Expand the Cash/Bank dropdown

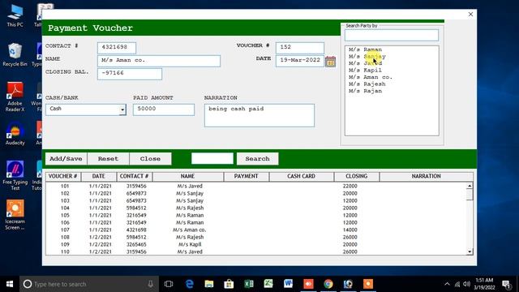(122, 109)
